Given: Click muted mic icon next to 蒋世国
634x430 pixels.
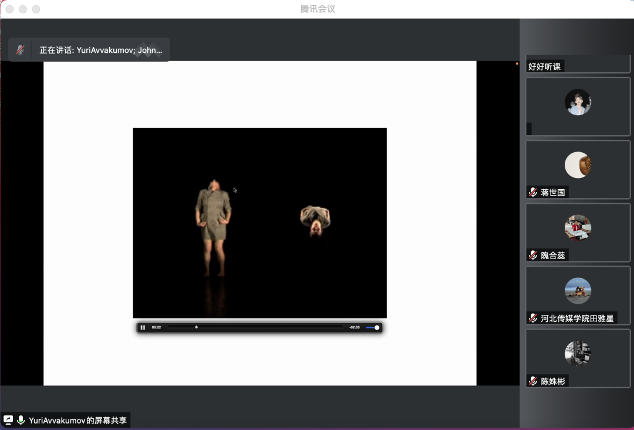Looking at the screenshot, I should pos(533,192).
